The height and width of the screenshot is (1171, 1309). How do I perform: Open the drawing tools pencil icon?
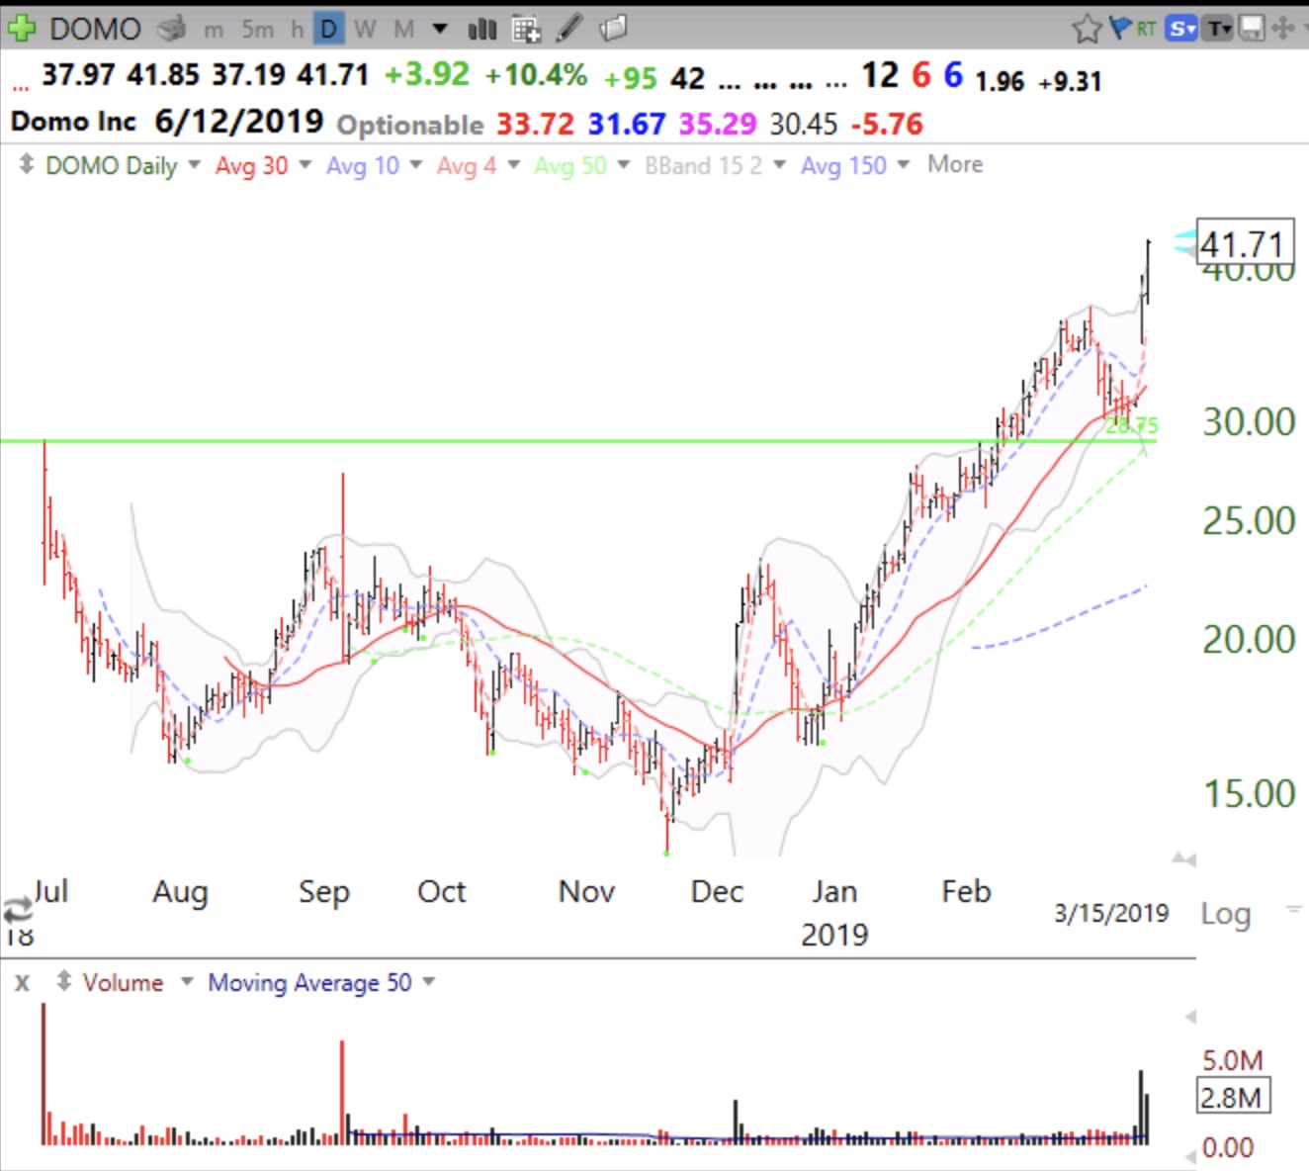[x=568, y=29]
